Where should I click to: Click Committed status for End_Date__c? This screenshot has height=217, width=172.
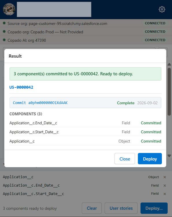pyautogui.click(x=151, y=123)
